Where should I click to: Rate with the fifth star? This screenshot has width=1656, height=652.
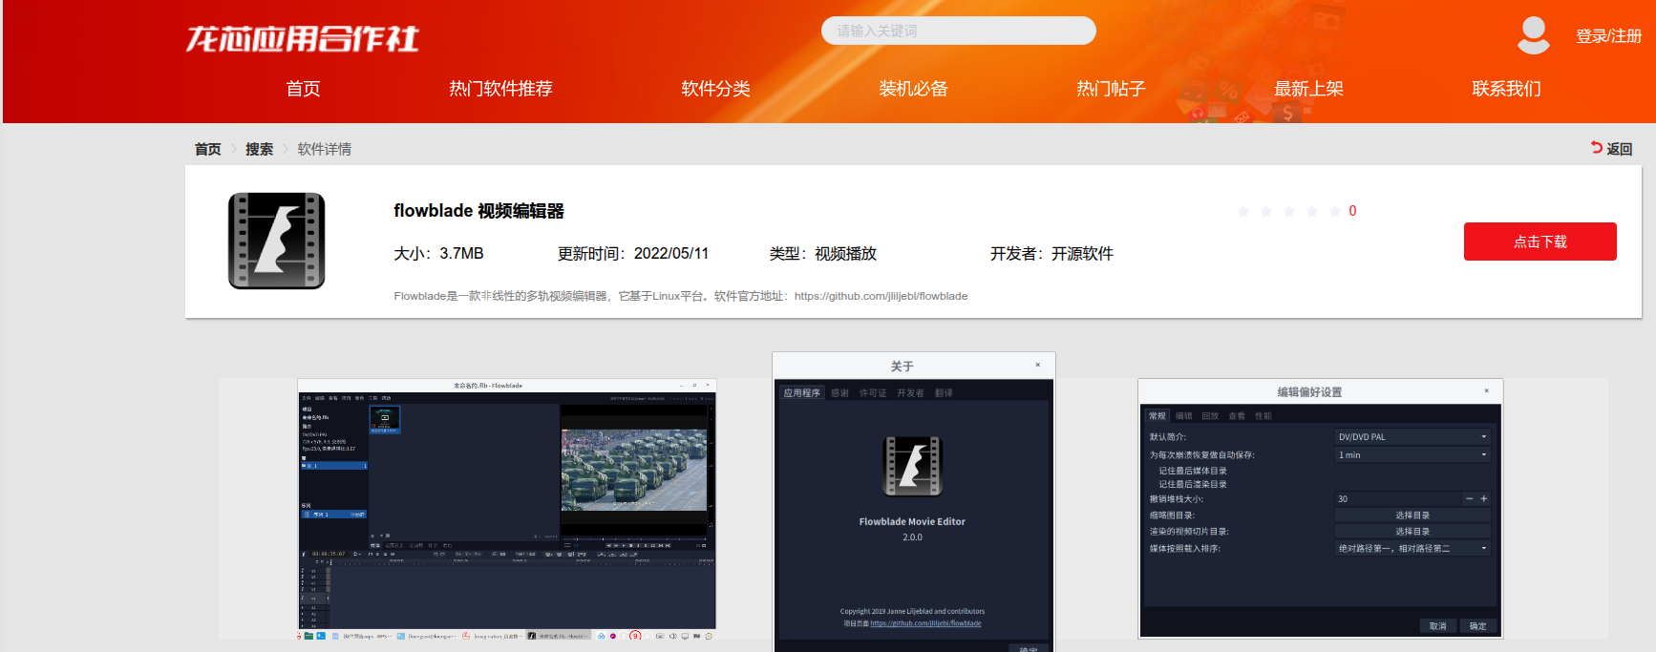1336,211
